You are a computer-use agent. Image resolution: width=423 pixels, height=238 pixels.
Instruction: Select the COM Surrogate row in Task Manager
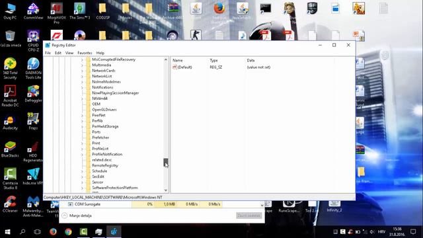point(161,204)
